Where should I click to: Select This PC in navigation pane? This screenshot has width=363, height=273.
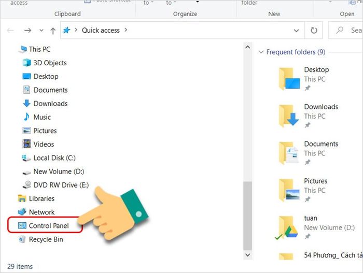coord(35,49)
